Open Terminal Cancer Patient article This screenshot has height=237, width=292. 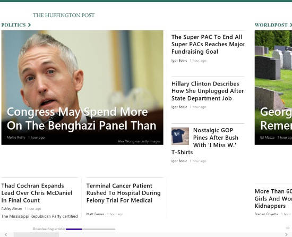point(124,193)
